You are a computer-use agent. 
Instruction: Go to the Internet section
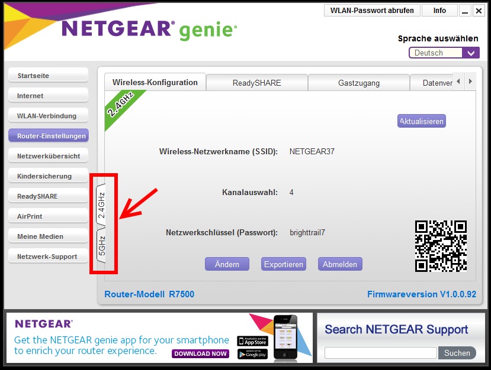[x=48, y=95]
